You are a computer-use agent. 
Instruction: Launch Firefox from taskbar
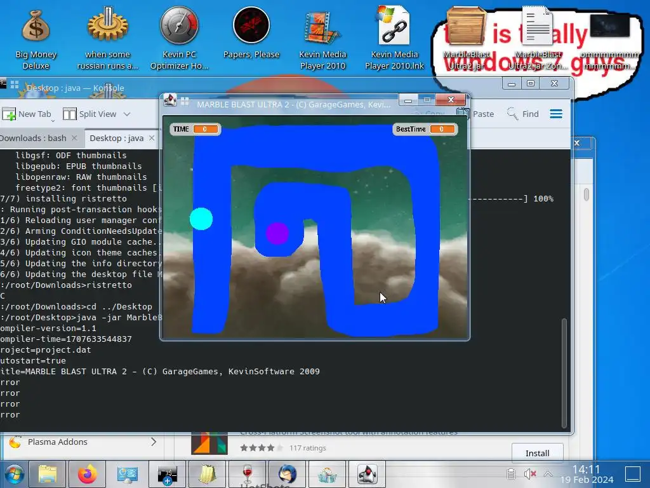click(87, 474)
